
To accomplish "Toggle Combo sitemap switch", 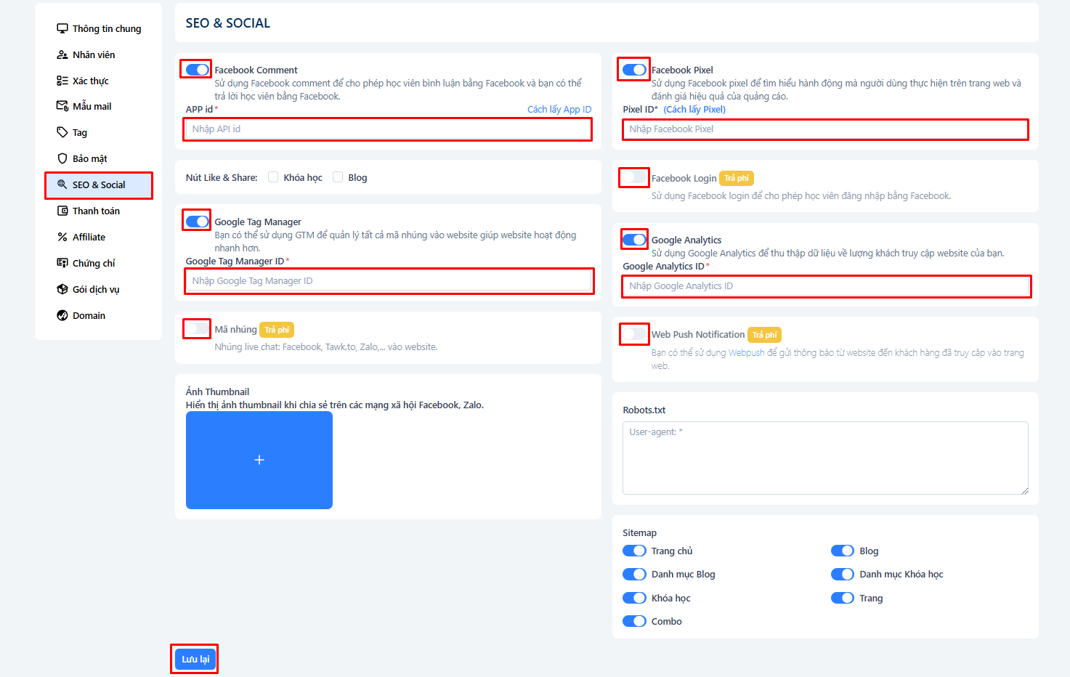I will tap(634, 621).
